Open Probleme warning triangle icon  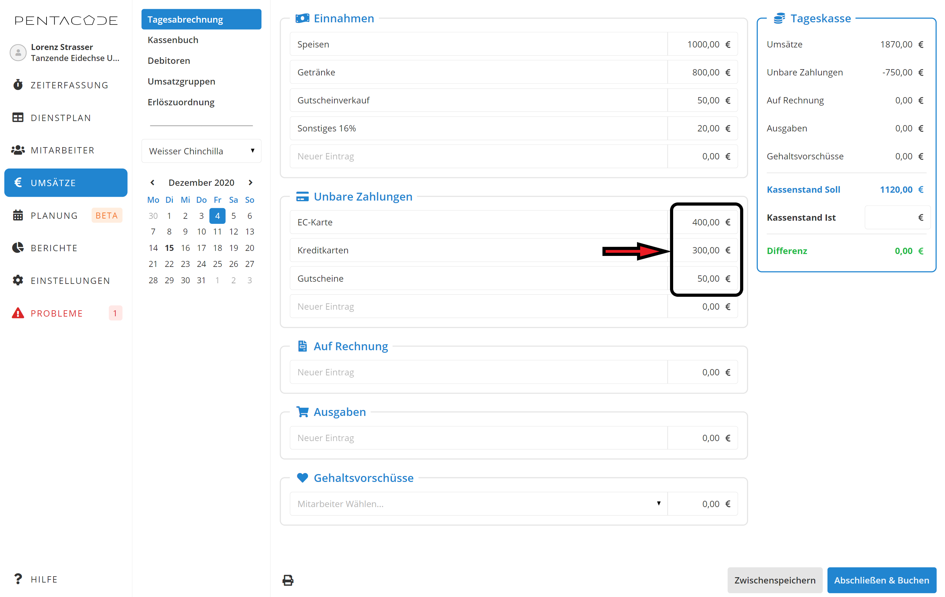click(18, 313)
